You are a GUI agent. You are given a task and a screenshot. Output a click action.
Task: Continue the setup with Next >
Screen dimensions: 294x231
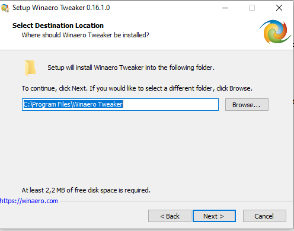point(214,216)
